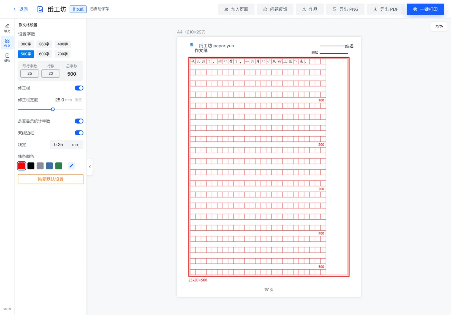Screen dimensions: 451x315
Task: Toggle the 修正栏 switch
Action: pos(79,88)
